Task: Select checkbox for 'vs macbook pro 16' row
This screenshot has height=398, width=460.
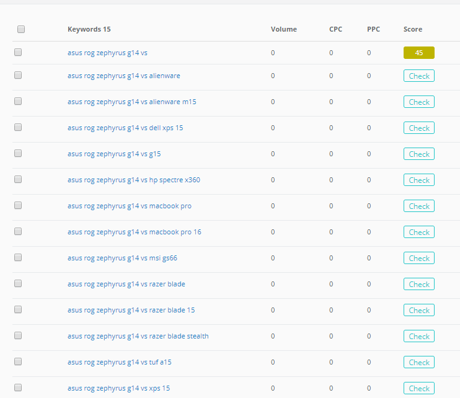Action: 18,231
